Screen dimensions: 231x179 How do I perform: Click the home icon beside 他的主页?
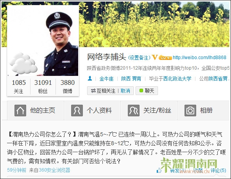click(x=20, y=111)
